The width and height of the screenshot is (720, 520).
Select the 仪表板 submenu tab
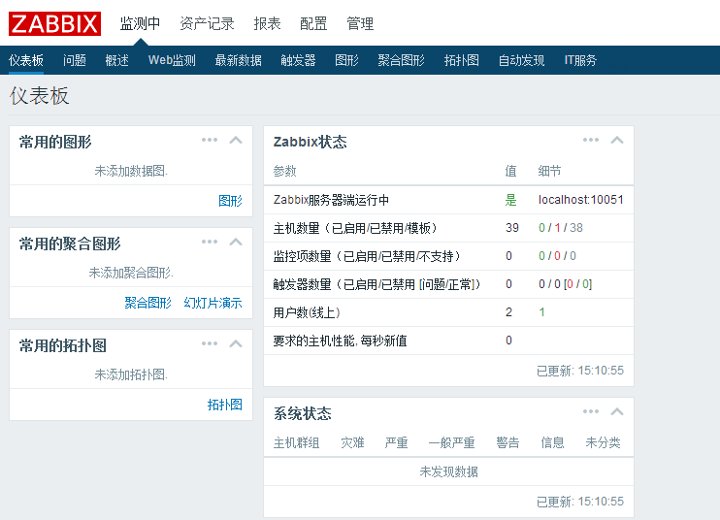(x=26, y=60)
